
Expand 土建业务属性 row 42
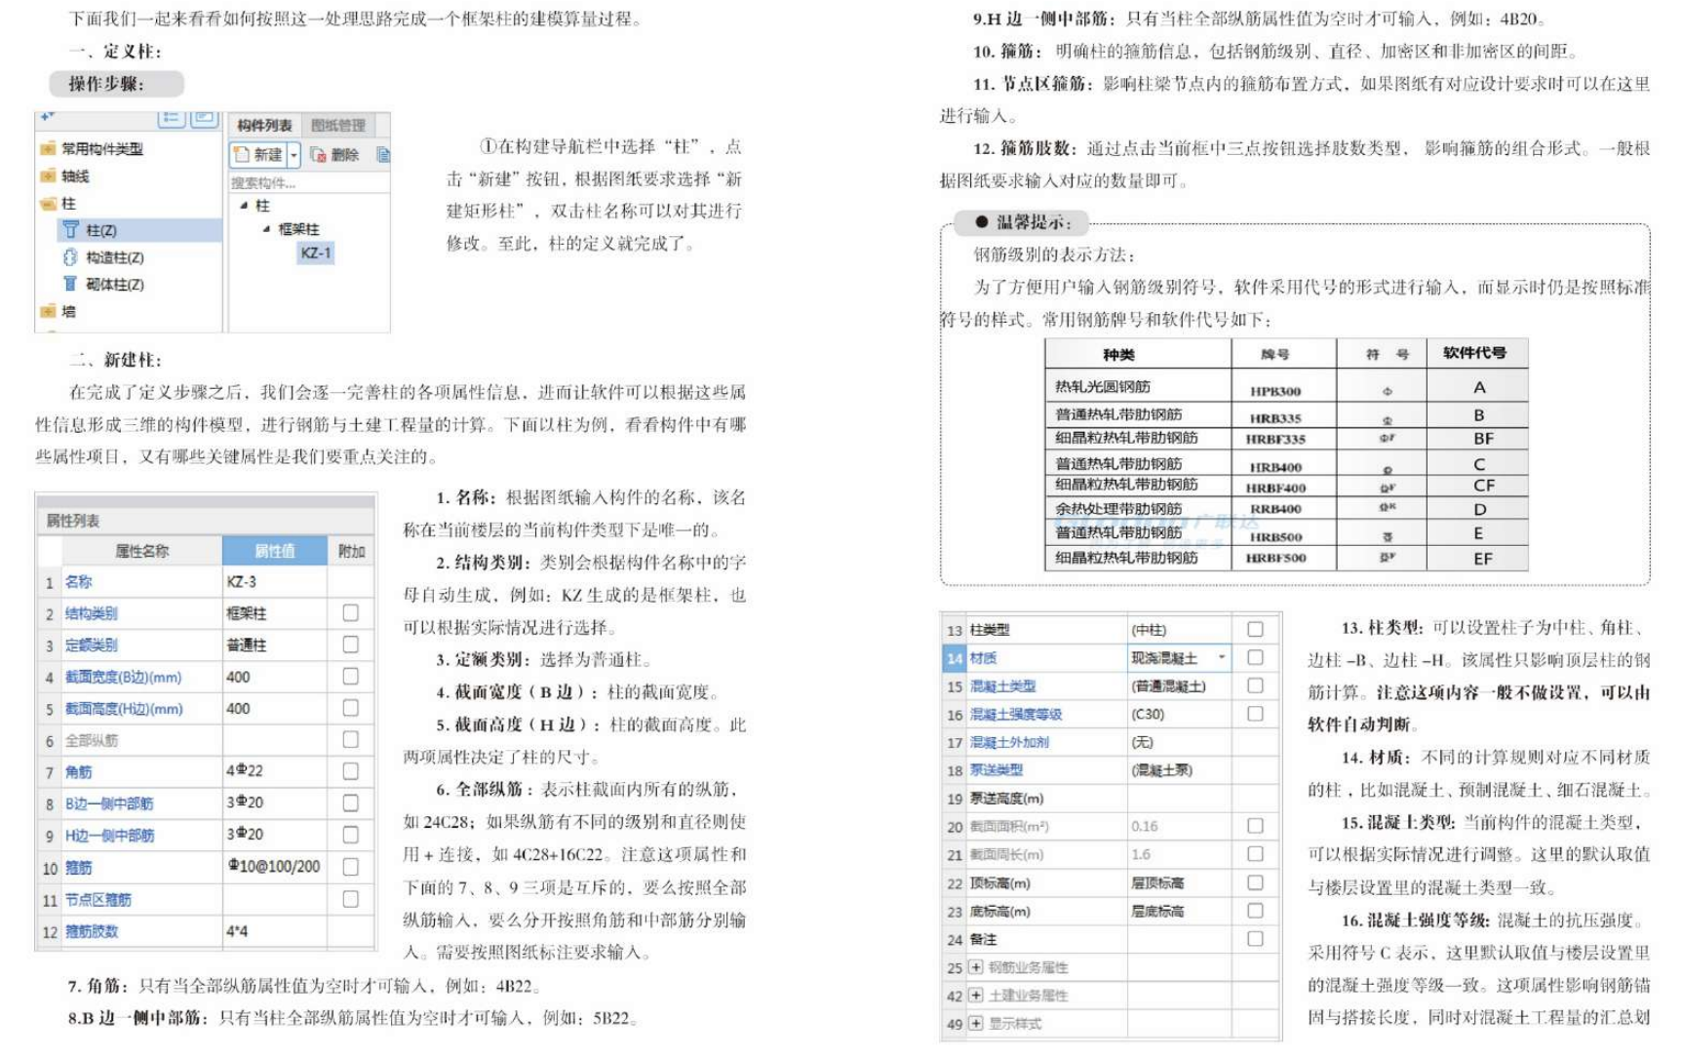pyautogui.click(x=975, y=995)
